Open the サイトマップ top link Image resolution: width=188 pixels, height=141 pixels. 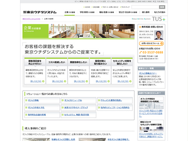(125, 7)
